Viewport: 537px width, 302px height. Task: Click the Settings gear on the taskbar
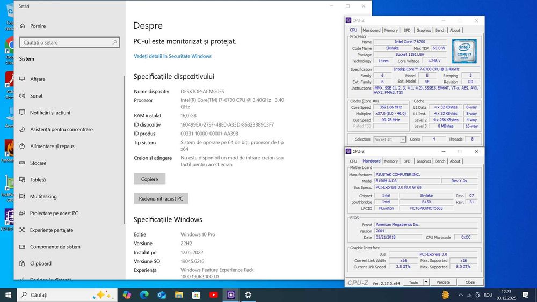click(x=248, y=295)
